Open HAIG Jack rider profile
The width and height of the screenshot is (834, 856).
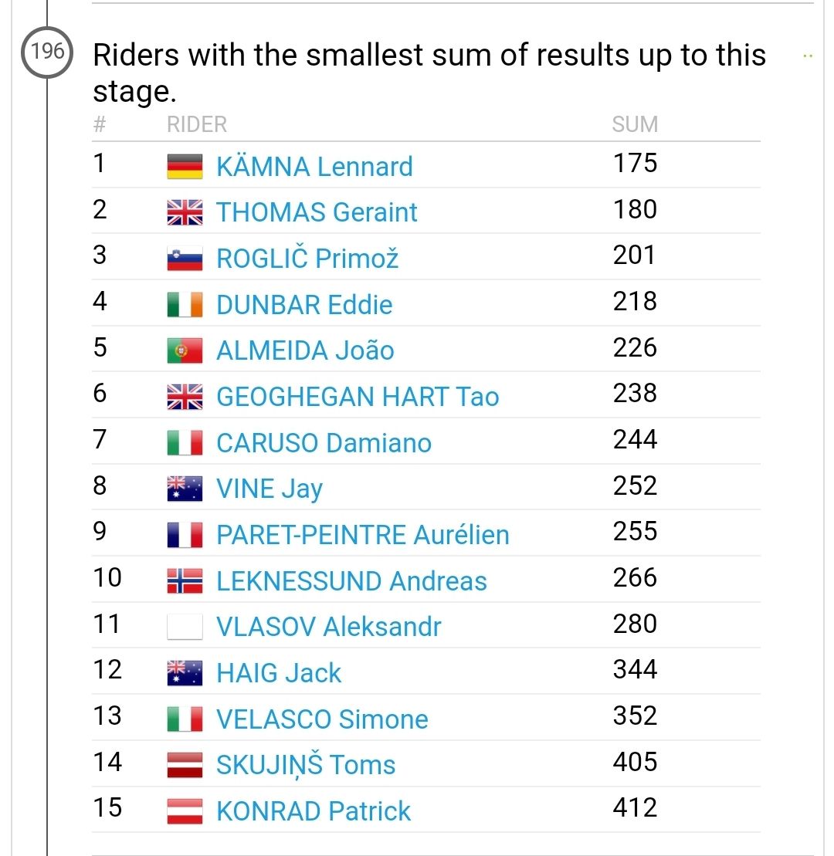pos(278,673)
